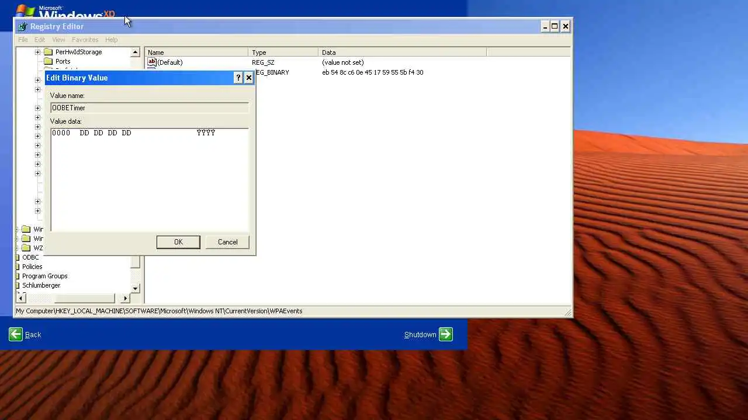Click the REG_SZ type cell

click(263, 62)
